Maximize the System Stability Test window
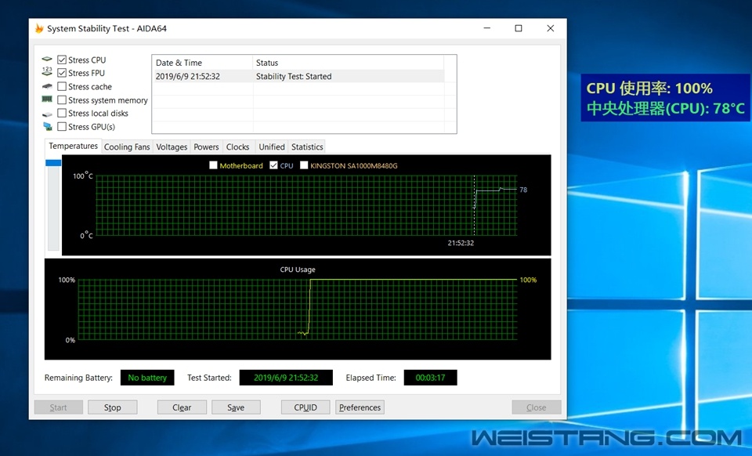Viewport: 752px width, 456px height. [518, 28]
